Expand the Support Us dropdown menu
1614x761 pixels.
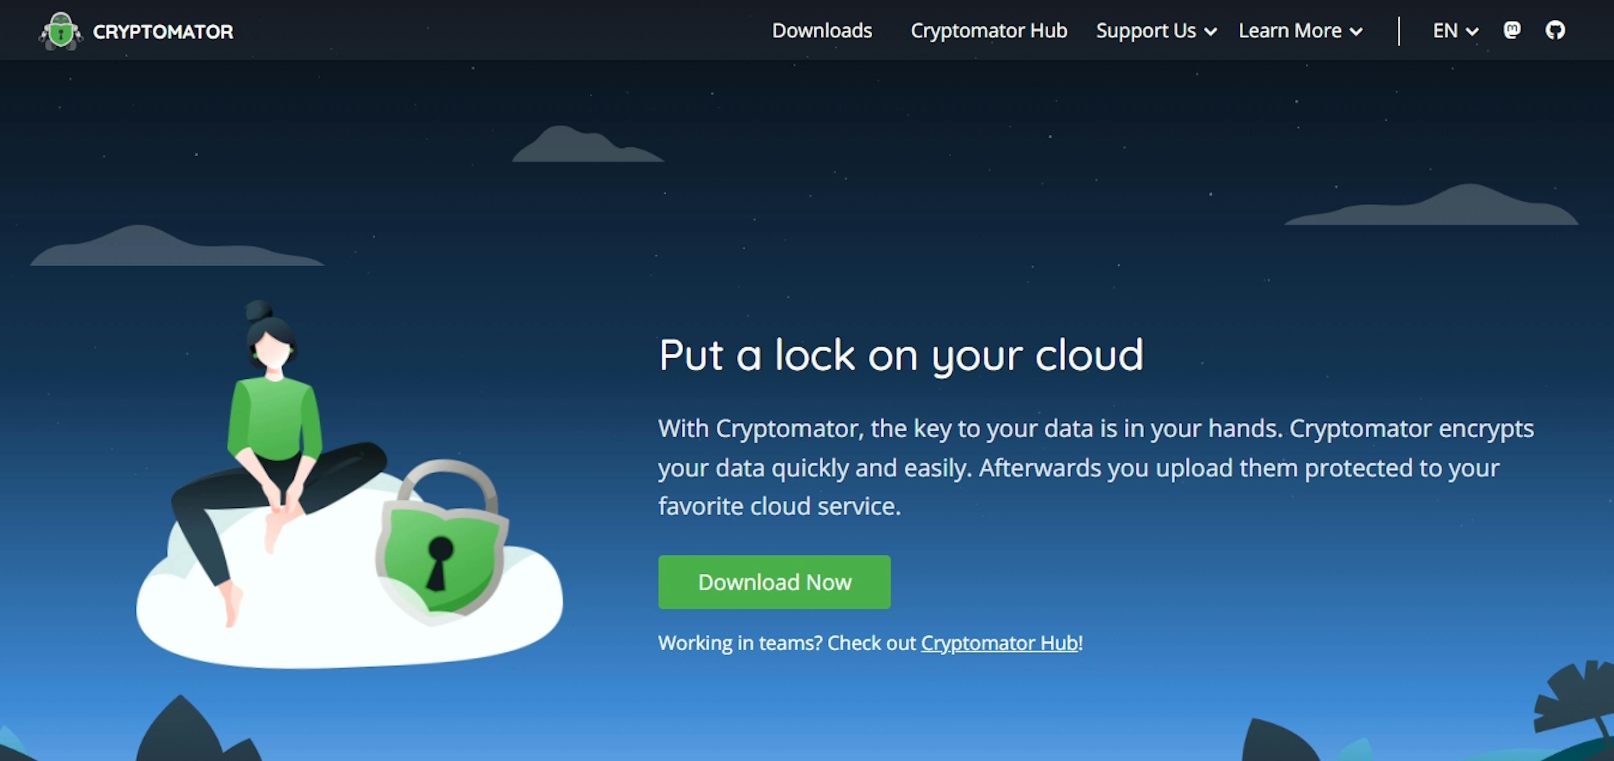[1156, 31]
